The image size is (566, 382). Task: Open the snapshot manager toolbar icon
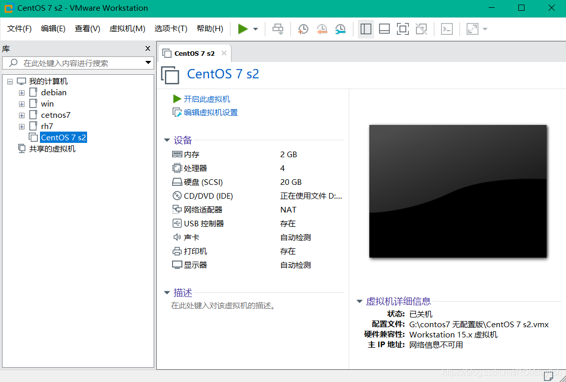(x=340, y=29)
